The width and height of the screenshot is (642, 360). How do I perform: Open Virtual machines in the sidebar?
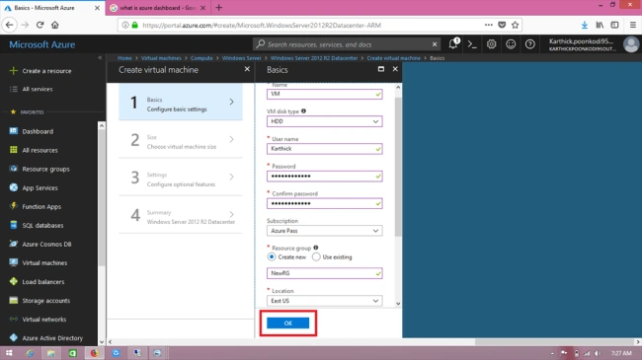(44, 263)
